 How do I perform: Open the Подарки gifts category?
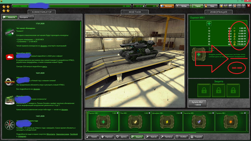pos(196,137)
